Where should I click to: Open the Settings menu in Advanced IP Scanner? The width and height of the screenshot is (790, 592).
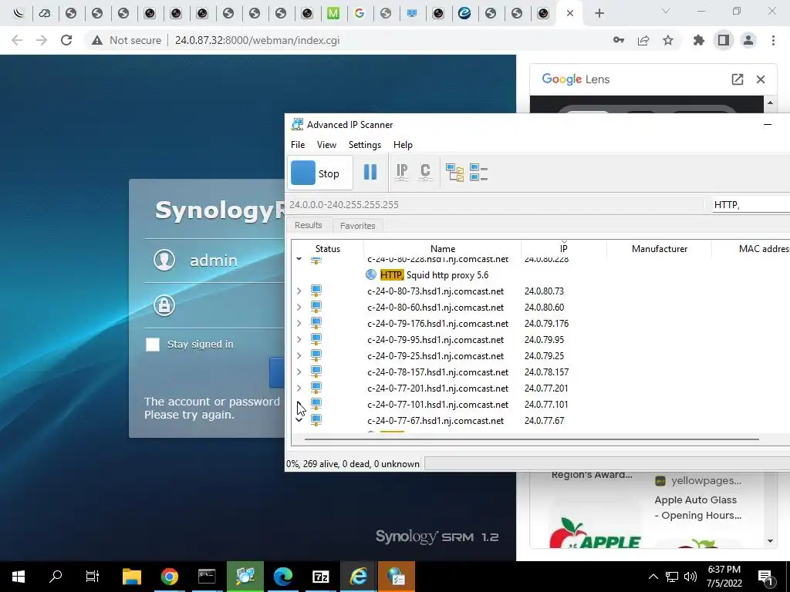pos(365,144)
